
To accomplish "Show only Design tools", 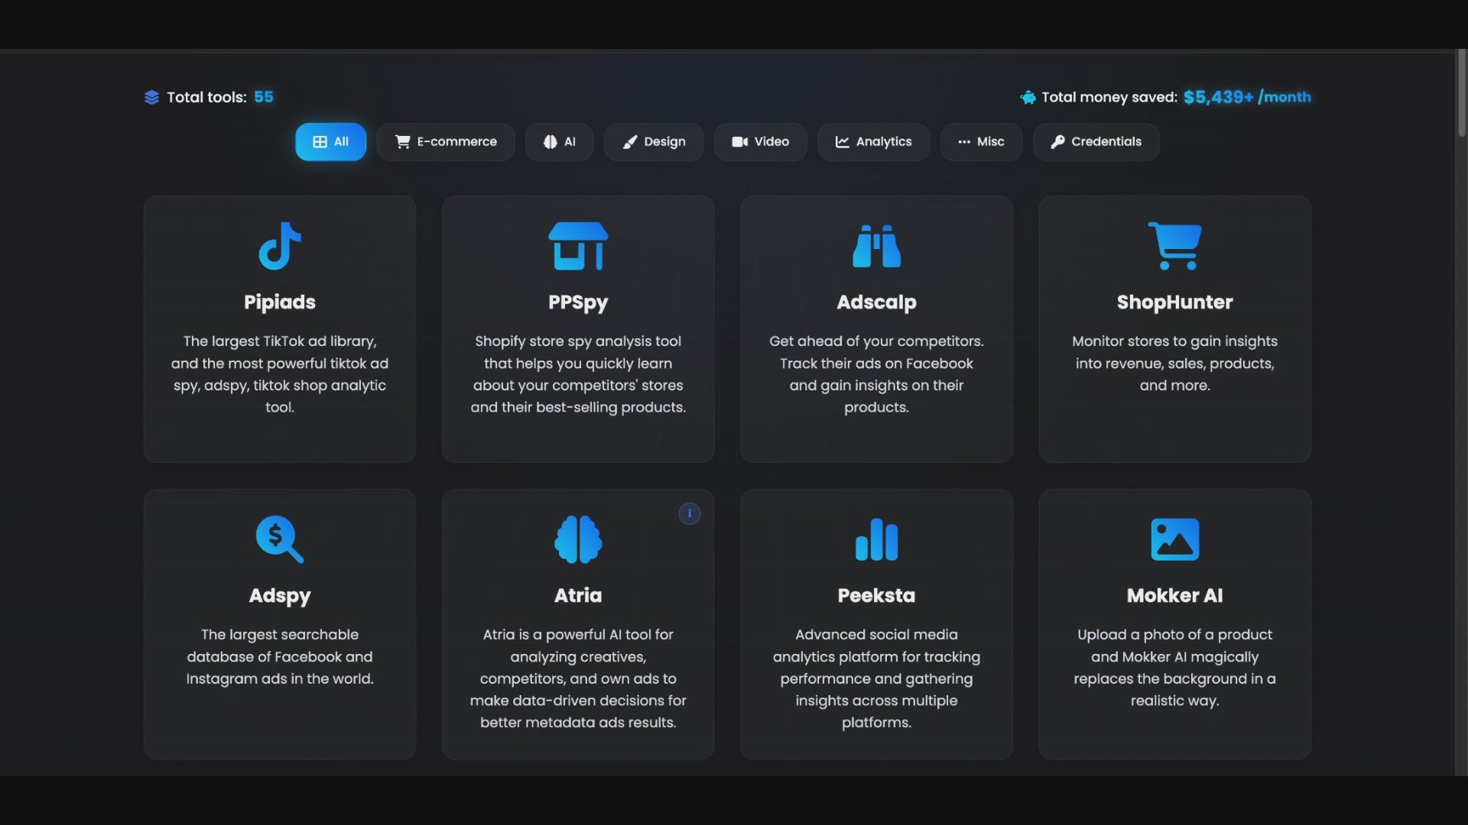I will coord(654,142).
